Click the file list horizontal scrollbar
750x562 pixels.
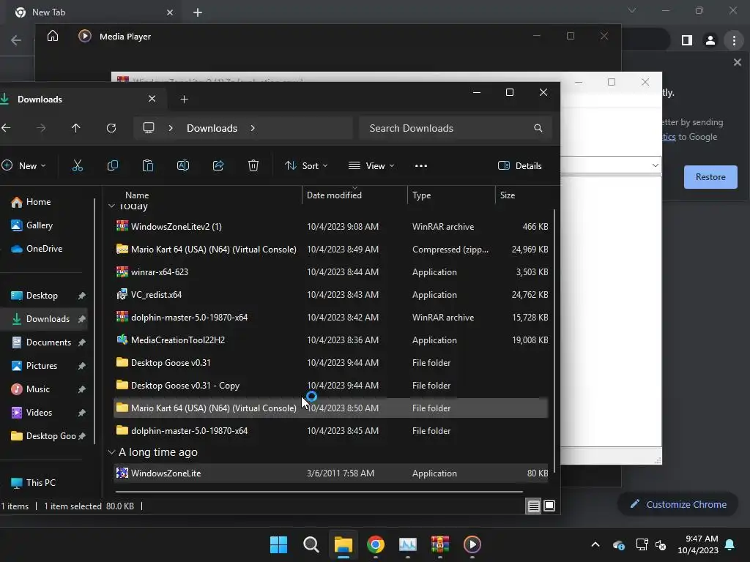click(319, 492)
